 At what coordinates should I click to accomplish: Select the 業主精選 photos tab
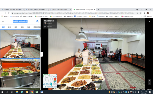37,27
